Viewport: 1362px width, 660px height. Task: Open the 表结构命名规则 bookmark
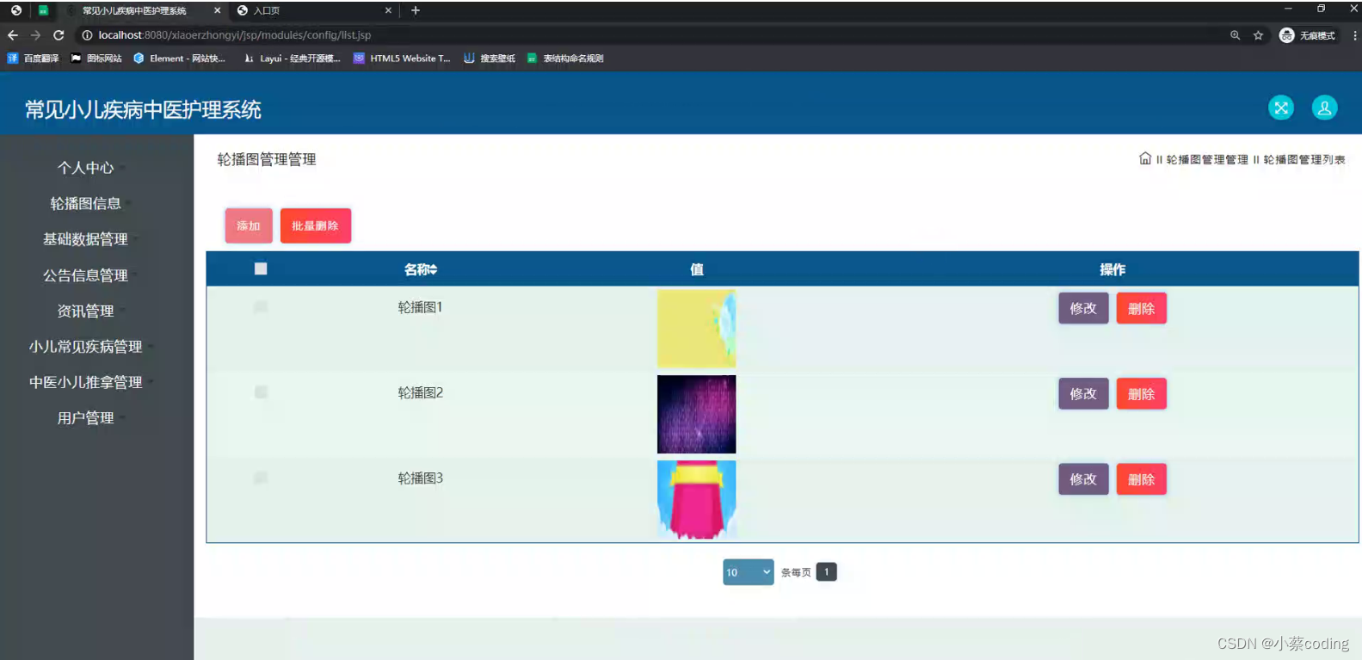pyautogui.click(x=565, y=59)
